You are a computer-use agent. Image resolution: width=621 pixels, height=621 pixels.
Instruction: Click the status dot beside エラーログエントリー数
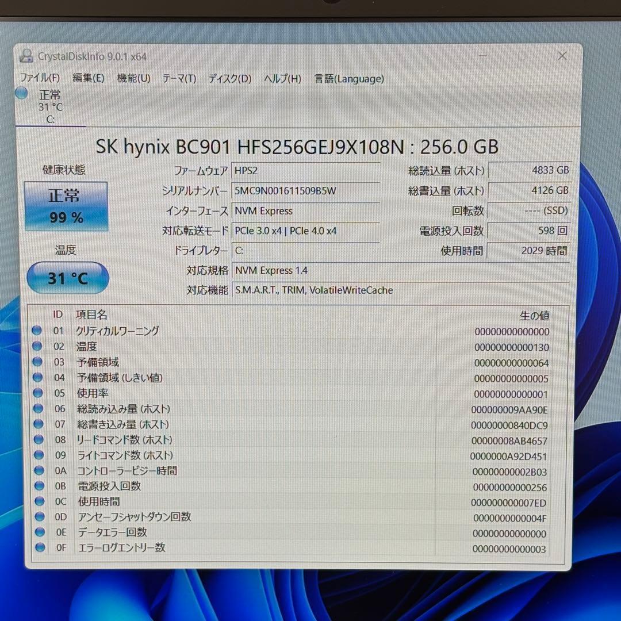click(38, 548)
